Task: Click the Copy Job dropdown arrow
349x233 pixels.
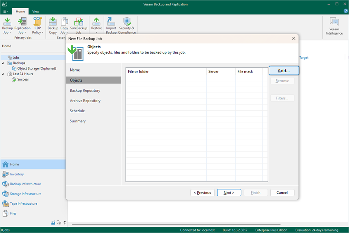Action: [67, 33]
